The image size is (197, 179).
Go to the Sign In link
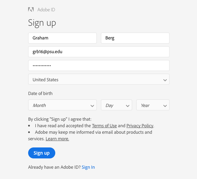pos(88,167)
